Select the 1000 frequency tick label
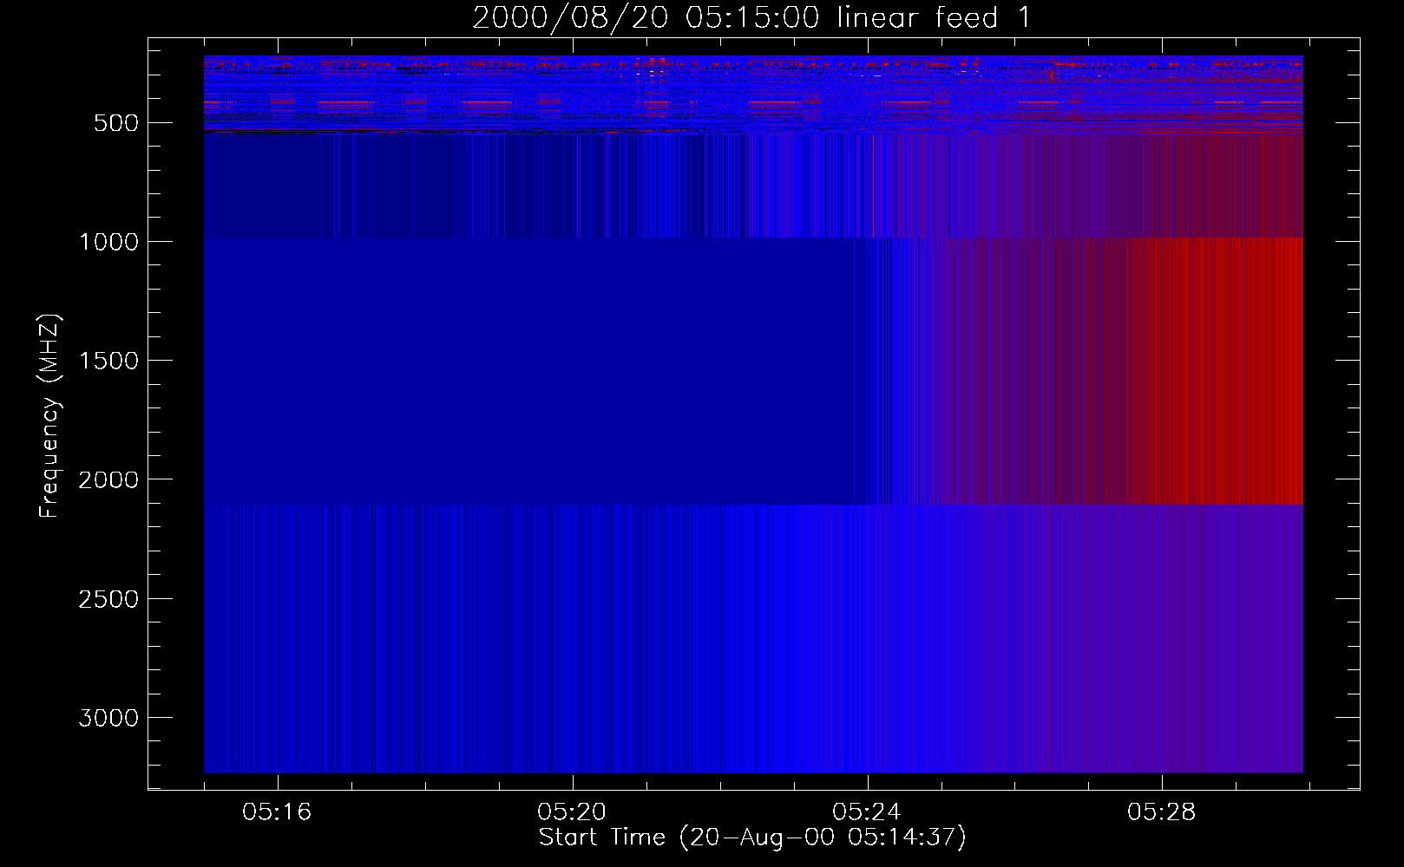The width and height of the screenshot is (1404, 867). pos(108,242)
